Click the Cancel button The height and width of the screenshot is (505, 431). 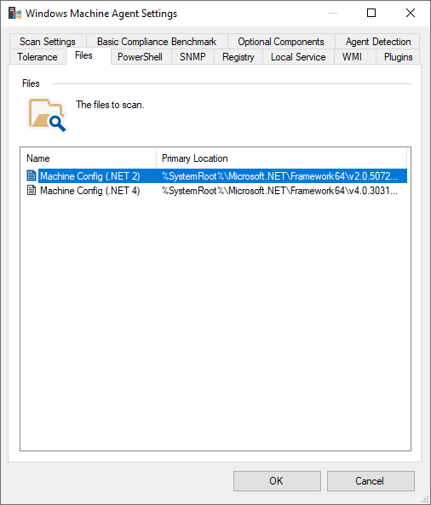371,481
